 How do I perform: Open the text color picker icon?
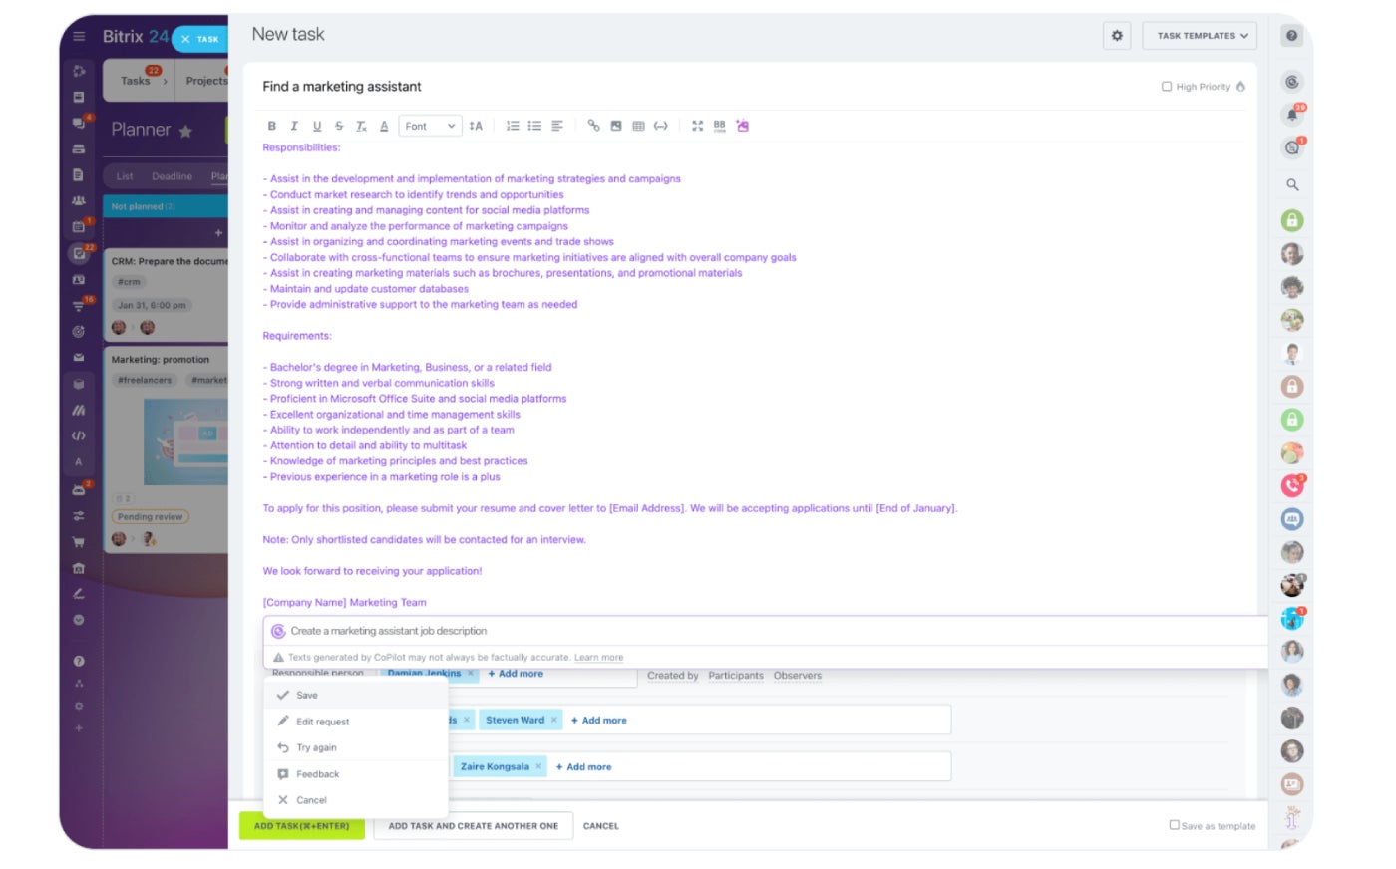384,126
